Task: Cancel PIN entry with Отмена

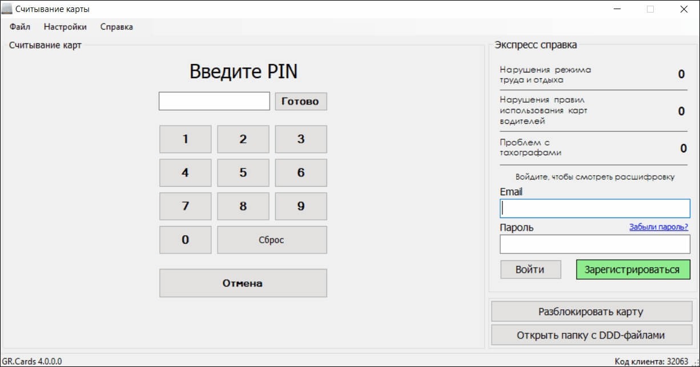Action: (243, 283)
